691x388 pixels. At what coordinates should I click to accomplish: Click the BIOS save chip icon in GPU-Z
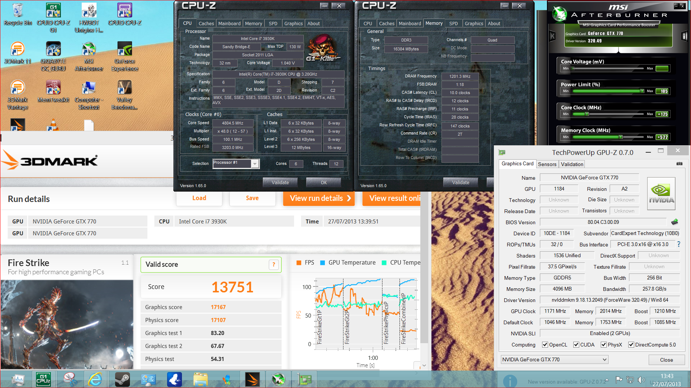point(675,222)
